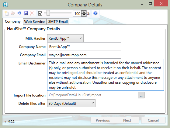Click the red Delete X icon

click(x=32, y=13)
